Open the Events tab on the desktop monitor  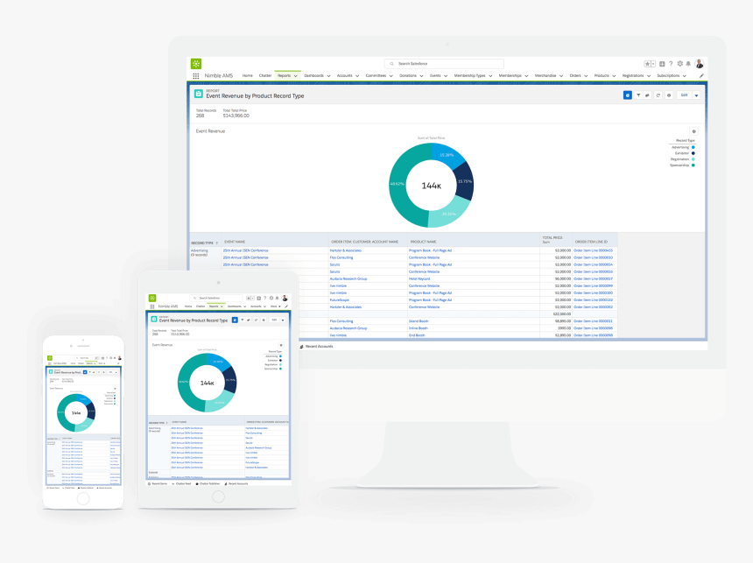[435, 76]
